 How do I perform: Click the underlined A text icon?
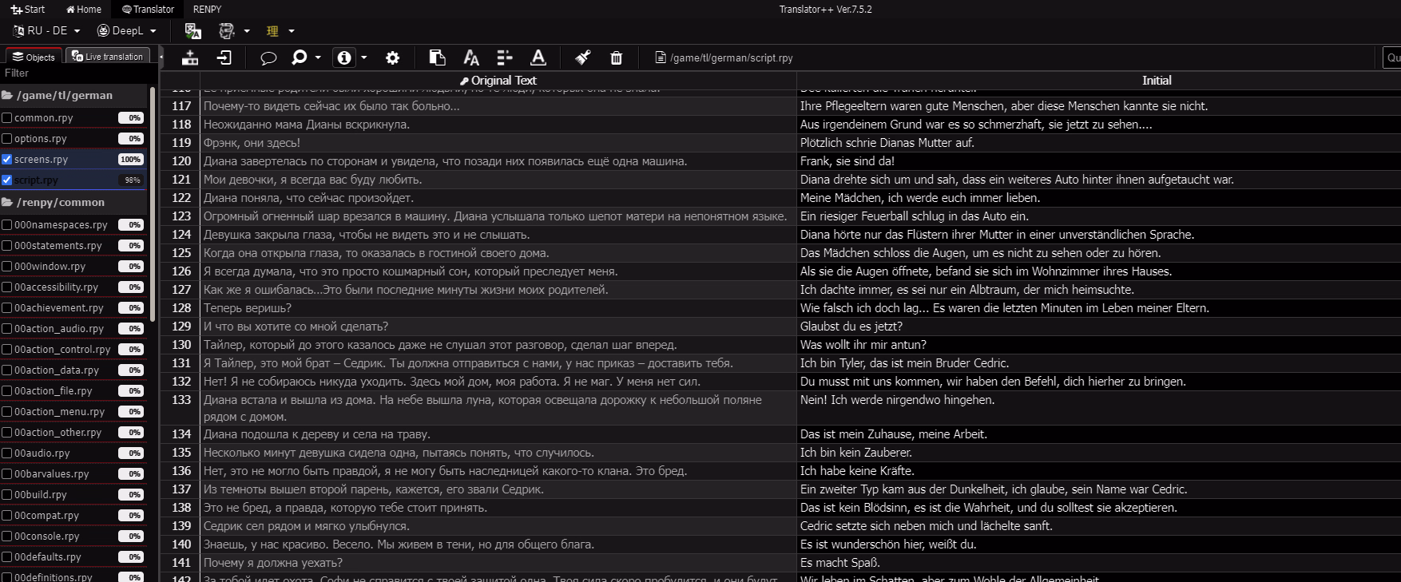pos(538,57)
